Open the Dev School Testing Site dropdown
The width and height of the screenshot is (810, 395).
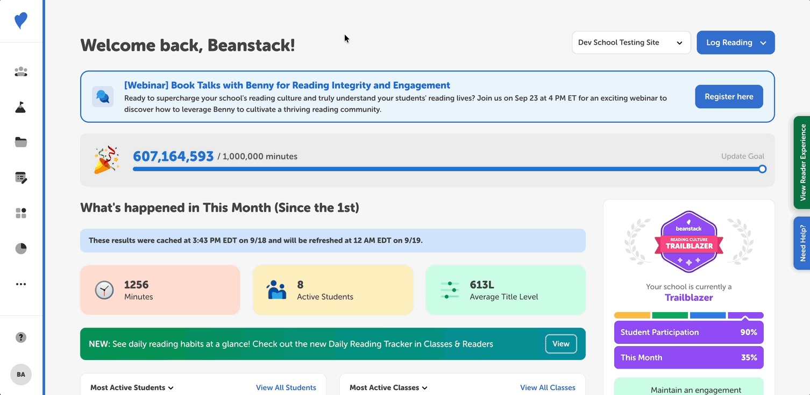(631, 42)
